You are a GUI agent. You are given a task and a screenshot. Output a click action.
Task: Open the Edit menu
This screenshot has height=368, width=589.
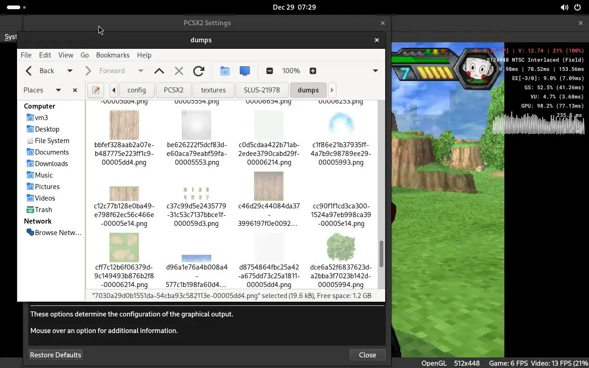(45, 55)
